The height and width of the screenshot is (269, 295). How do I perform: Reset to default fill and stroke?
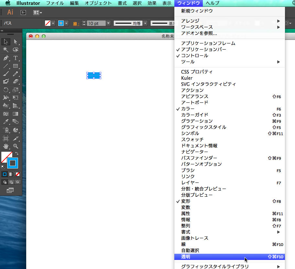tap(3, 167)
